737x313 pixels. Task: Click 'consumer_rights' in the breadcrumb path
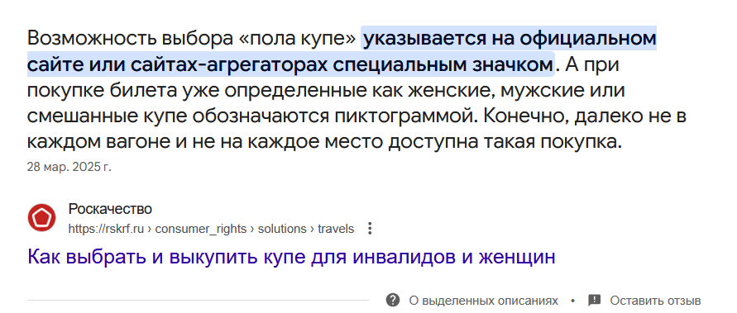point(201,229)
